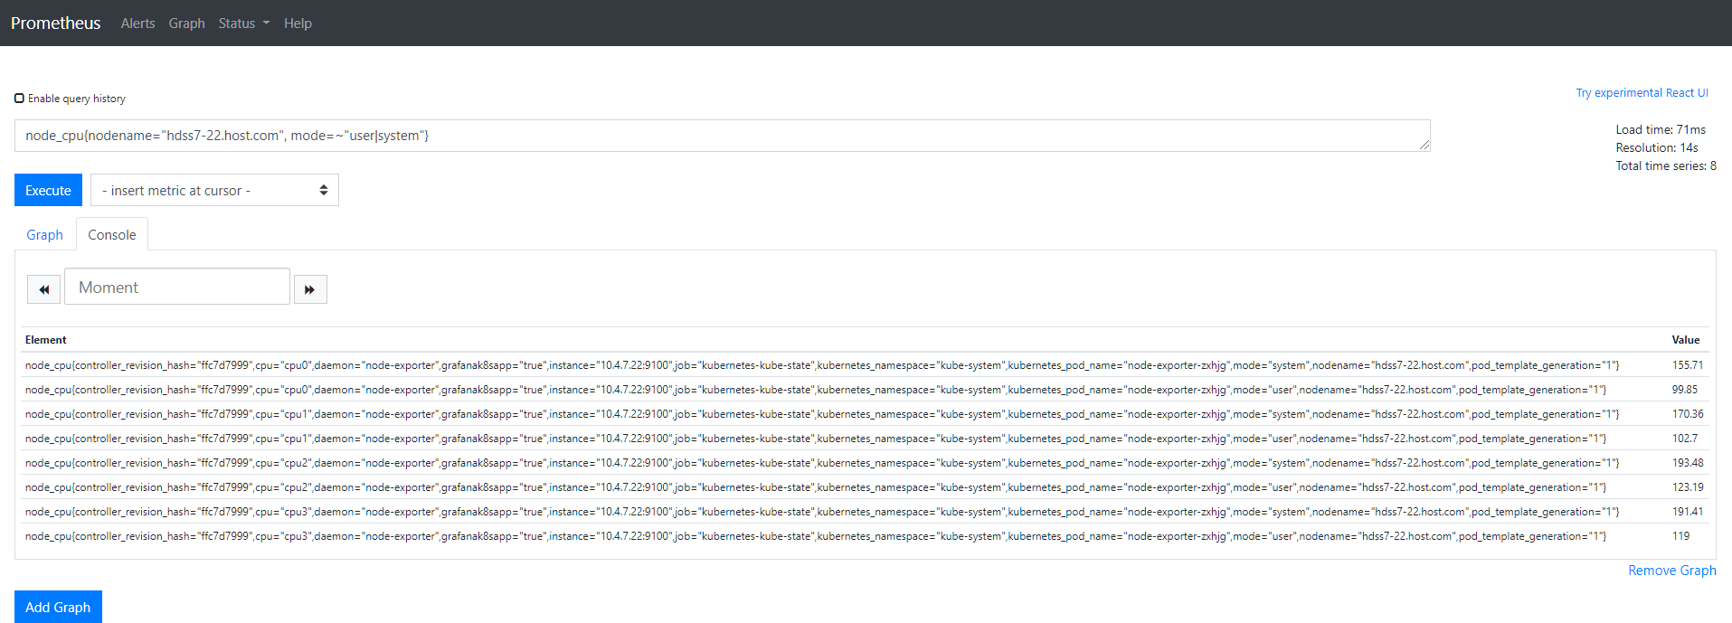Click the rewind moment arrow button

point(43,289)
